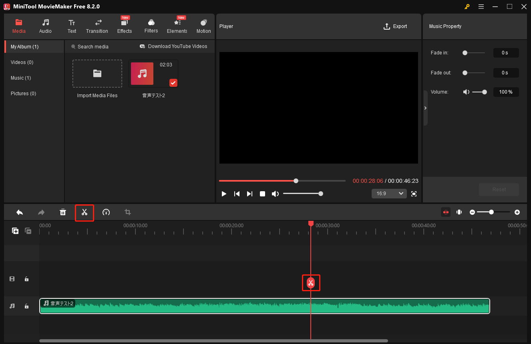Toggle the red checkmark on 音声テスト2 clip

click(173, 83)
